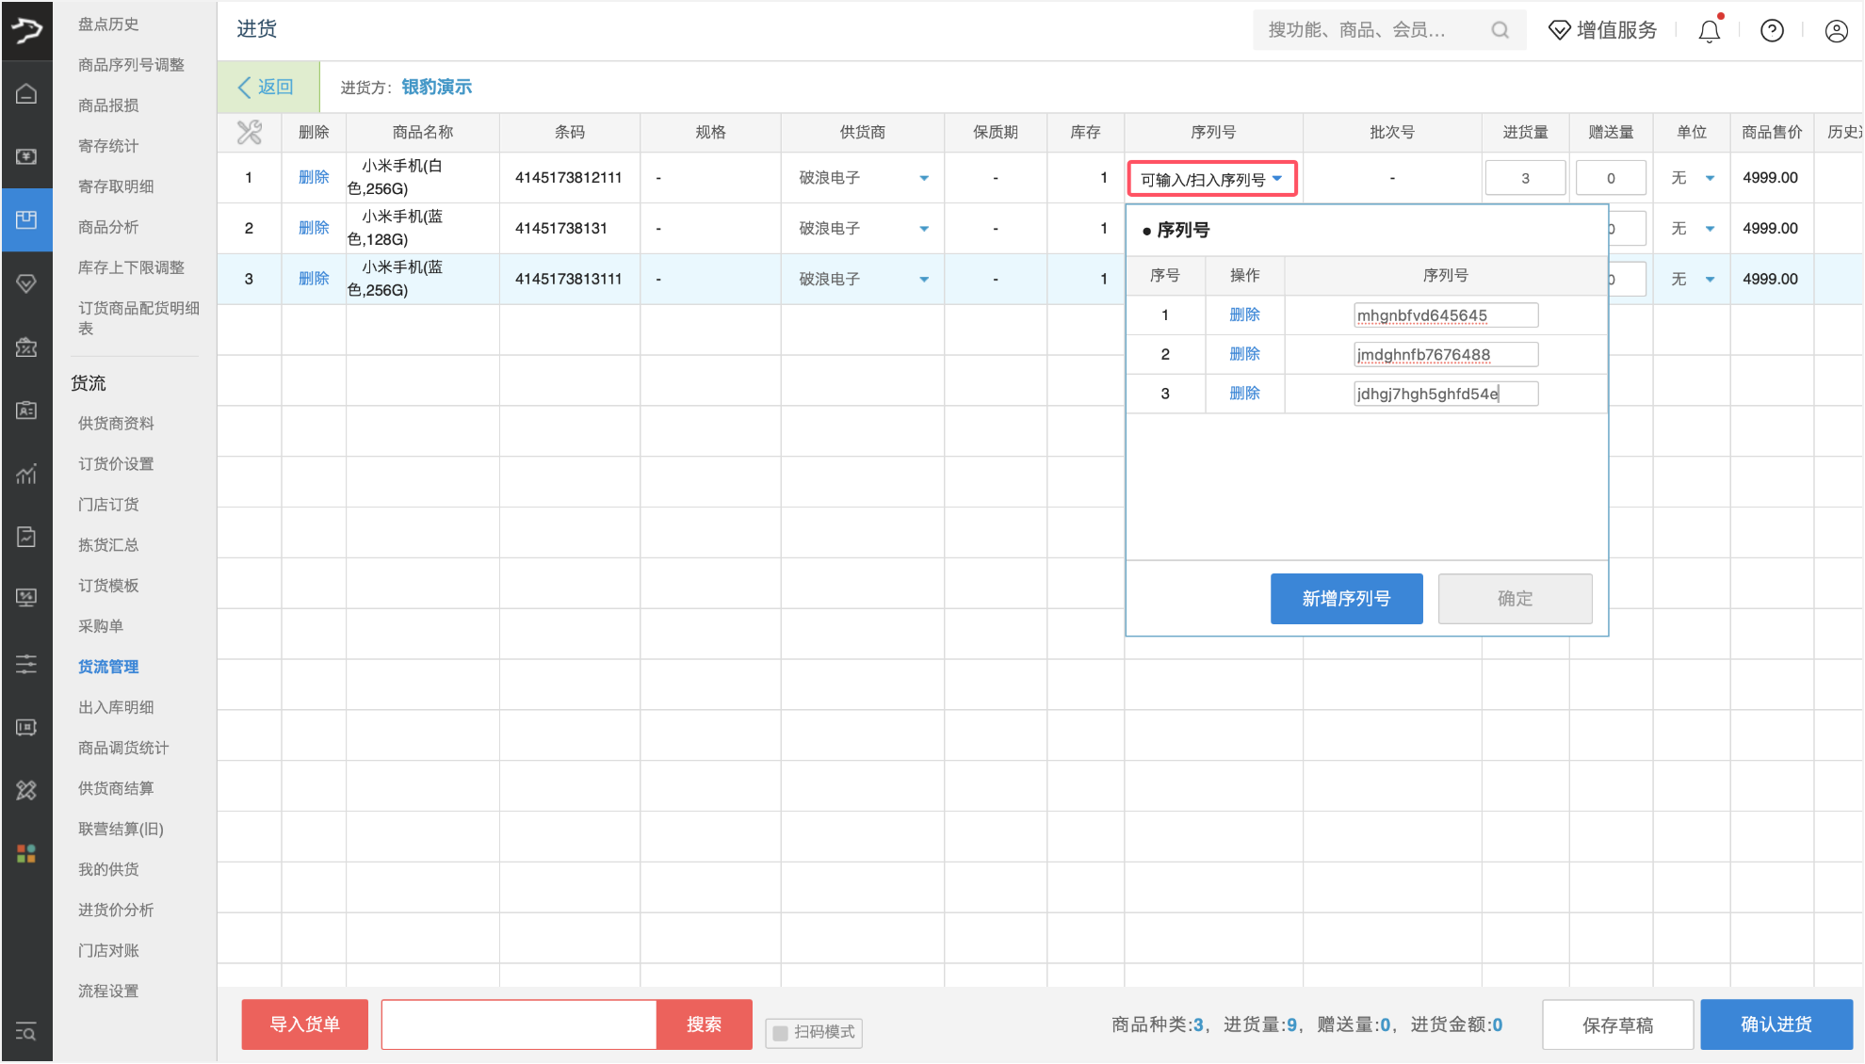Click the product search input at bottom

[518, 1024]
